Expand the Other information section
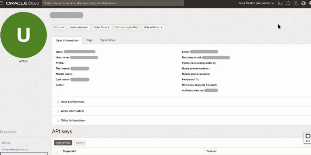The height and width of the screenshot is (155, 311). (72, 121)
